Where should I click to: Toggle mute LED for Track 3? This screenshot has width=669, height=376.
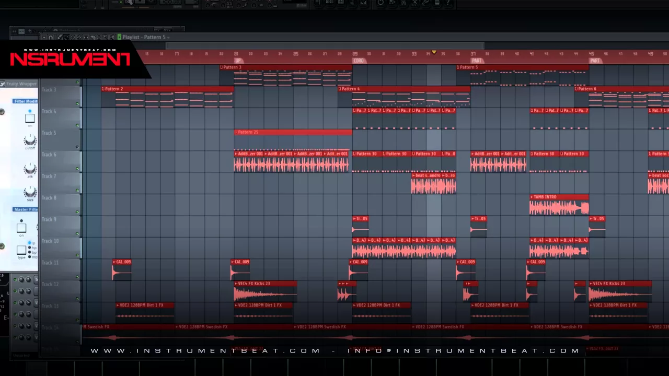pyautogui.click(x=77, y=104)
